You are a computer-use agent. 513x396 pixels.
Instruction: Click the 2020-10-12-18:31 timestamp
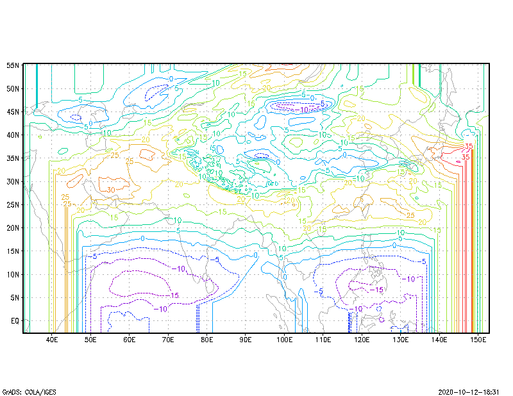click(x=469, y=392)
